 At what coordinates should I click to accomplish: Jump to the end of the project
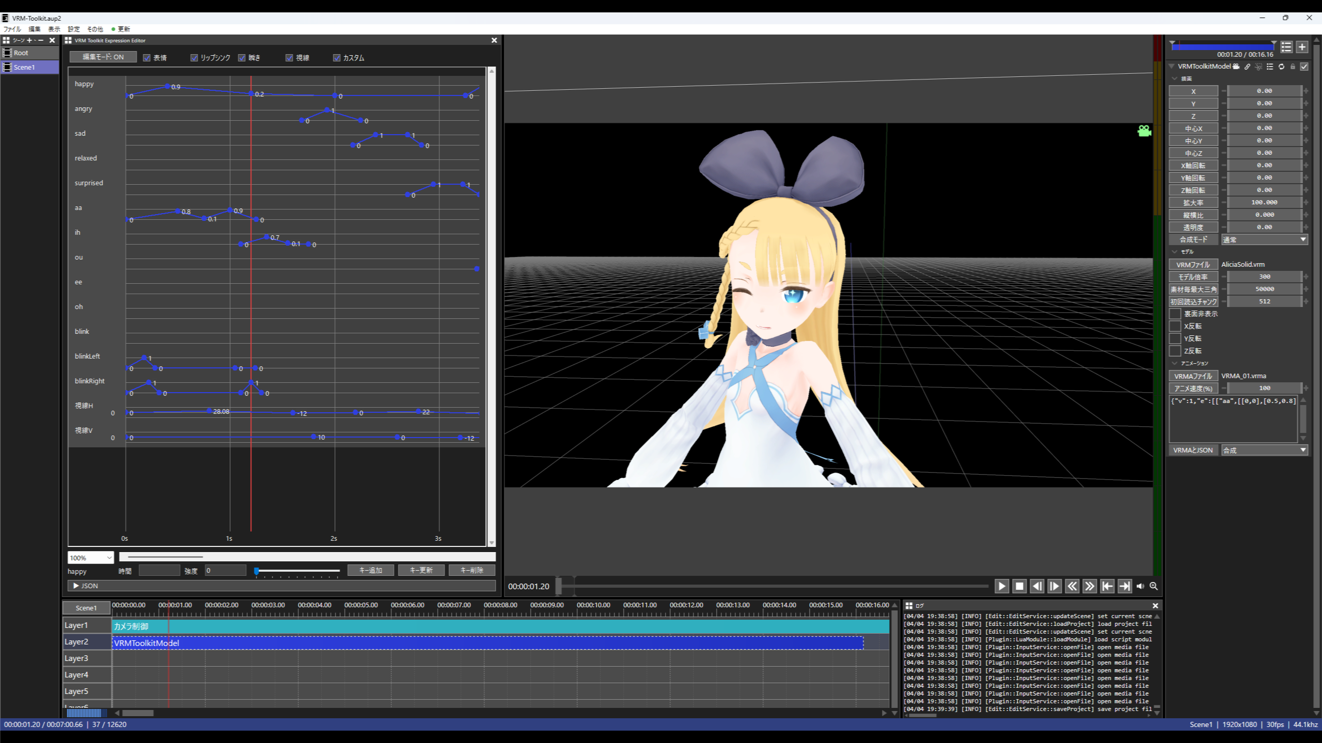[1125, 586]
